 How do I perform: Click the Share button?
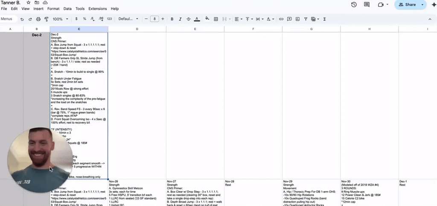click(x=407, y=4)
